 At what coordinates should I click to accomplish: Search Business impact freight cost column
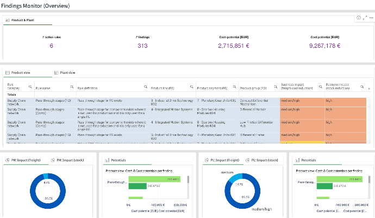click(321, 86)
